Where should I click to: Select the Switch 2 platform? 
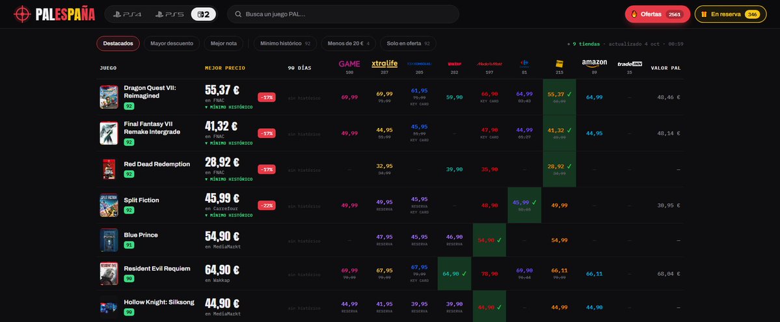[x=204, y=14]
